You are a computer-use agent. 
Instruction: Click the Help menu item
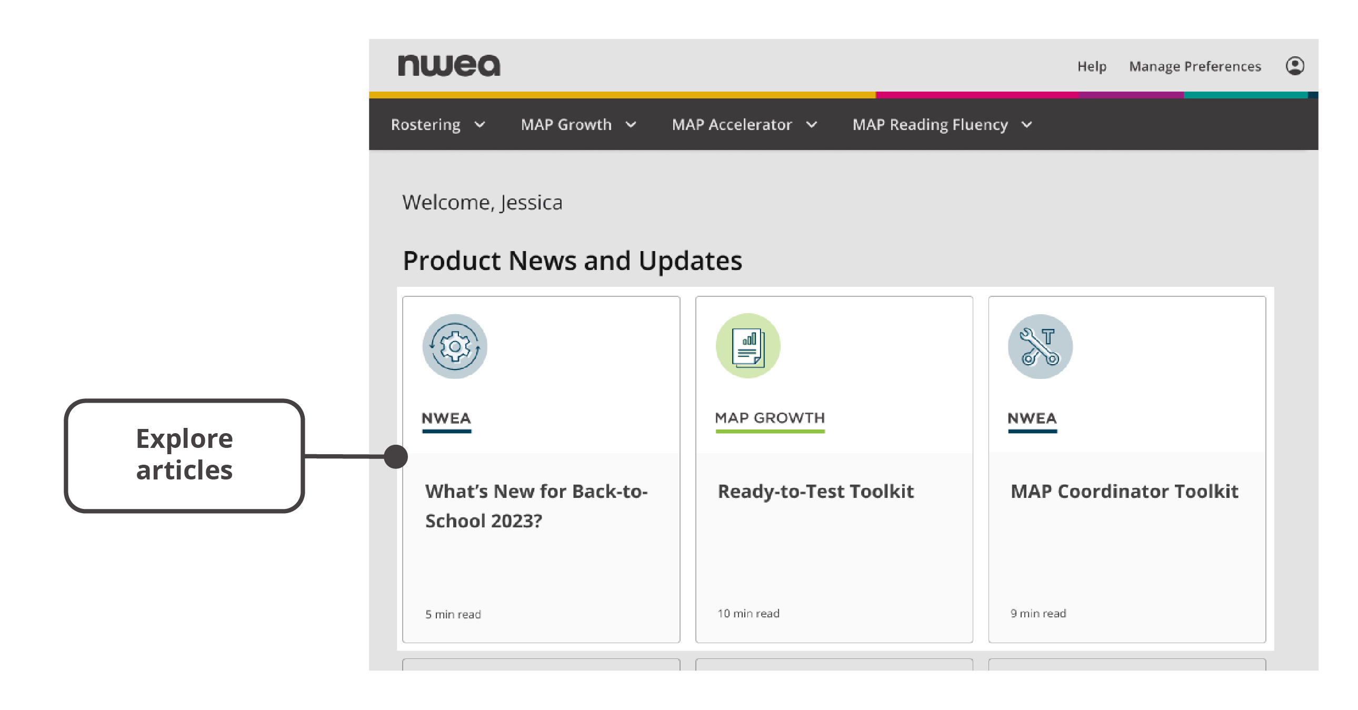[1092, 66]
